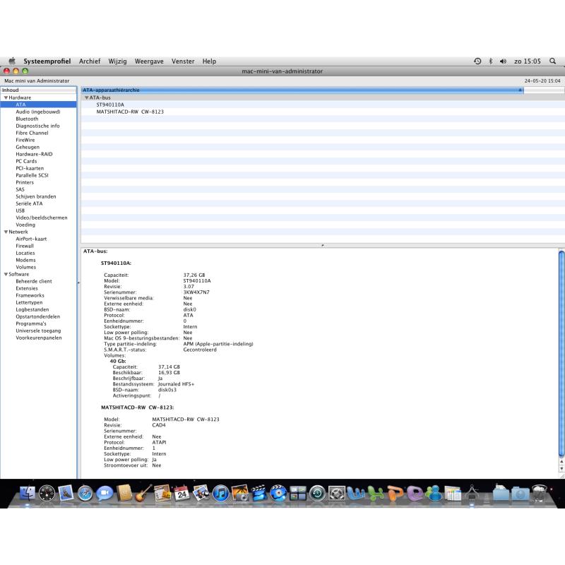The width and height of the screenshot is (565, 565).
Task: Launch GarageBand guitar icon
Action: coord(143,493)
